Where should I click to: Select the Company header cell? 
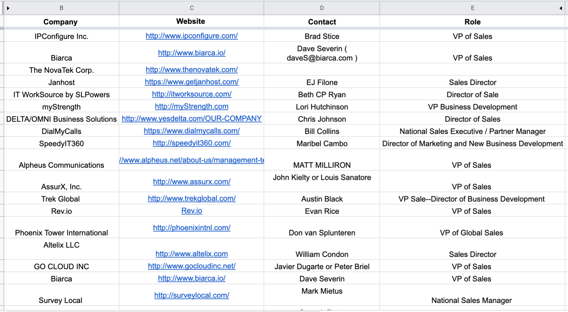pos(61,22)
